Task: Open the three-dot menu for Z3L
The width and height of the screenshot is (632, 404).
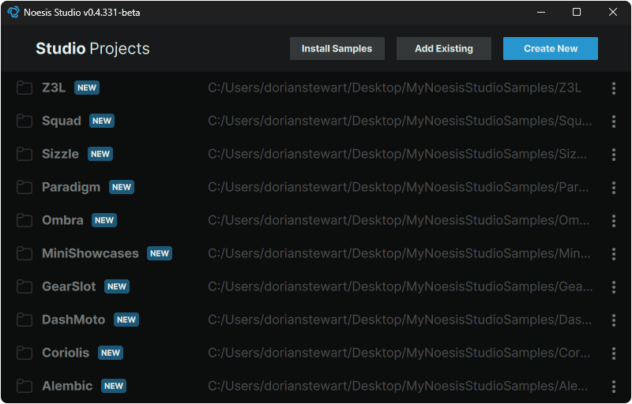Action: 614,88
